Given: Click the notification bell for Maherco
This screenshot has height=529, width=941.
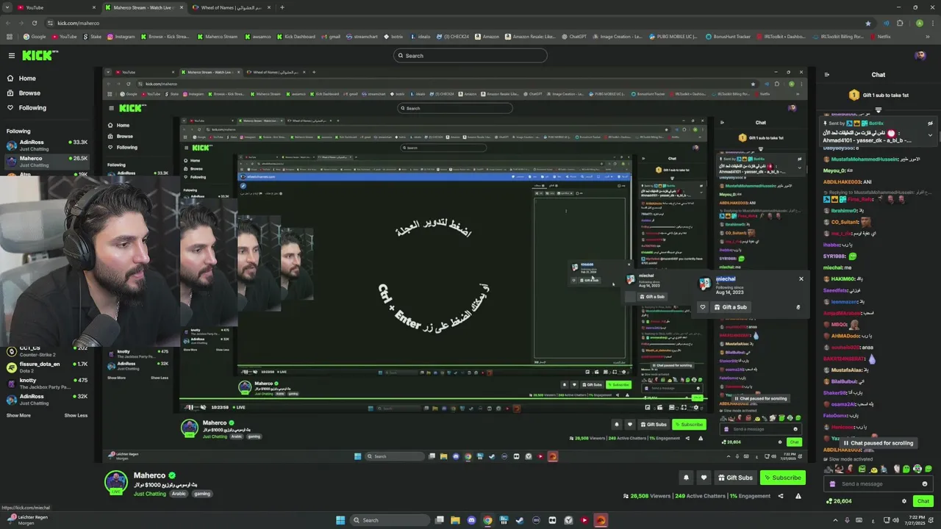Looking at the screenshot, I should (686, 478).
